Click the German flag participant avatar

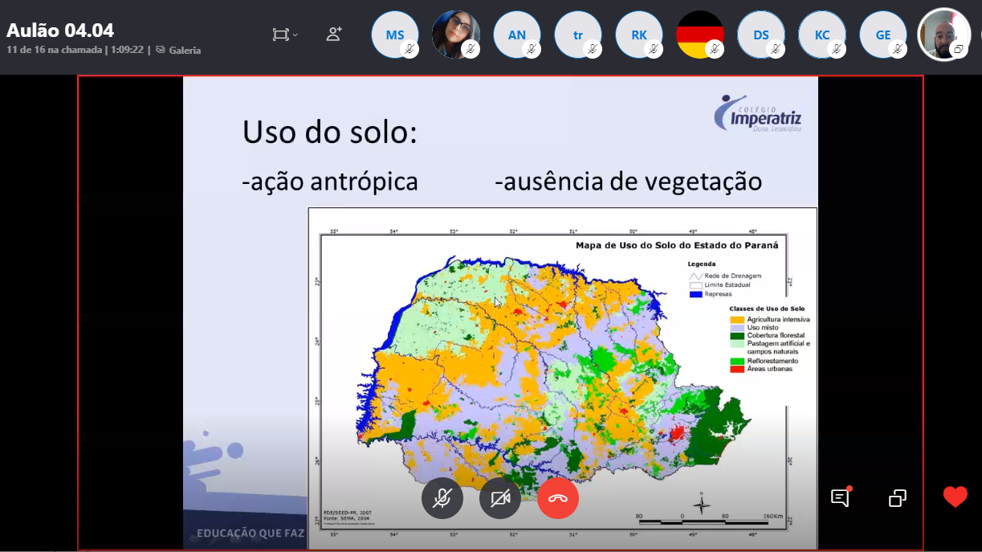coord(699,35)
